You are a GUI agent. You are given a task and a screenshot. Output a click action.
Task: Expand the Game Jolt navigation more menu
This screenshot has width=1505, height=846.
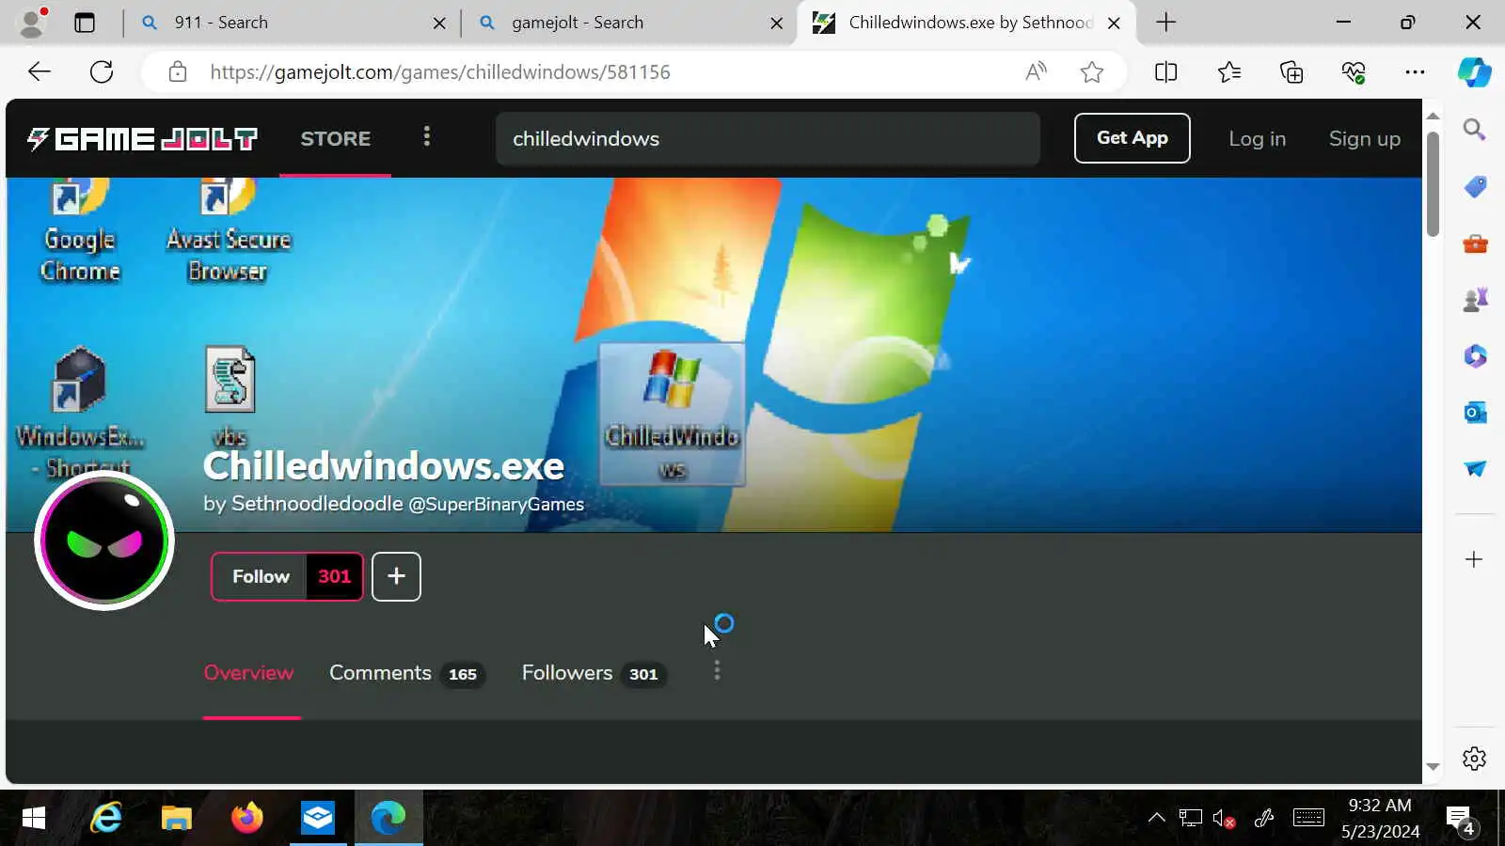tap(427, 137)
